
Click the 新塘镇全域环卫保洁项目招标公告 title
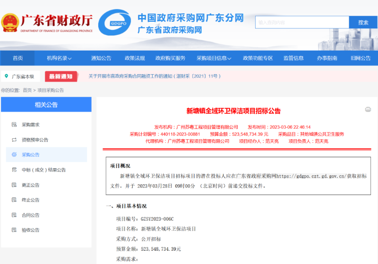(x=233, y=111)
